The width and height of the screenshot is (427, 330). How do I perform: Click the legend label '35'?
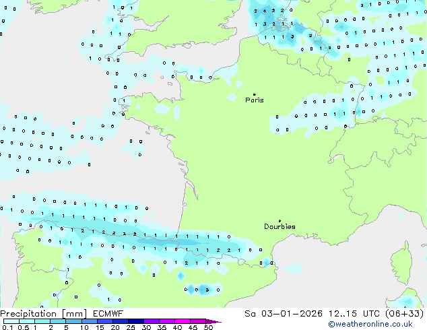tap(162, 327)
